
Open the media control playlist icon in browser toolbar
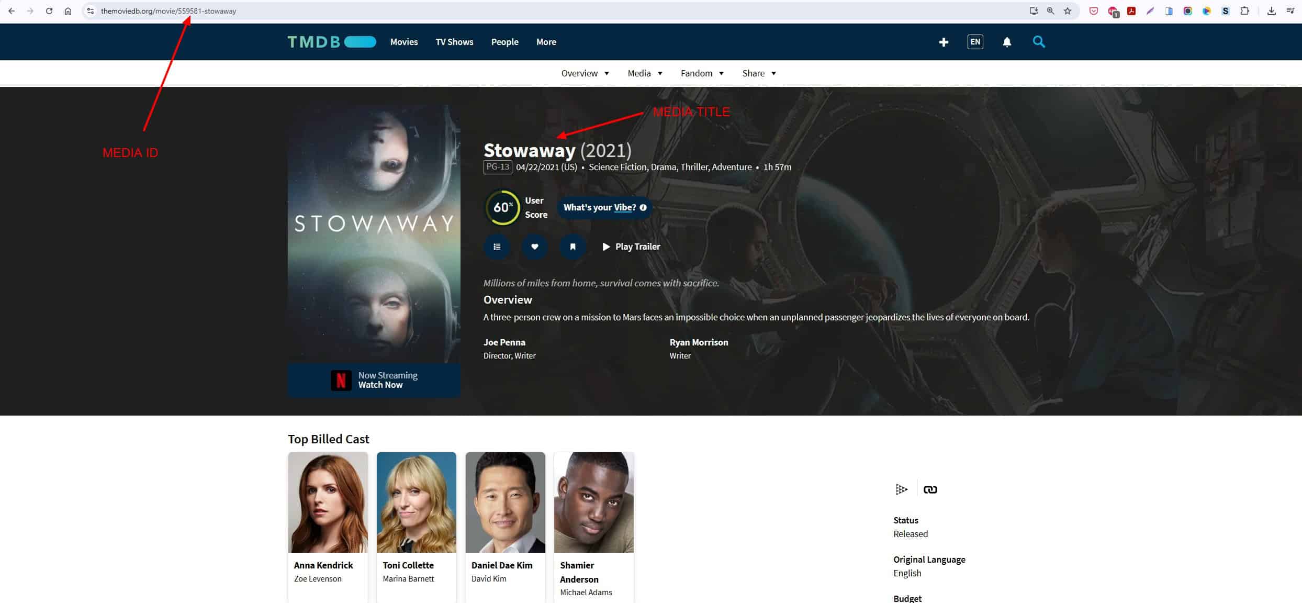pyautogui.click(x=1290, y=11)
